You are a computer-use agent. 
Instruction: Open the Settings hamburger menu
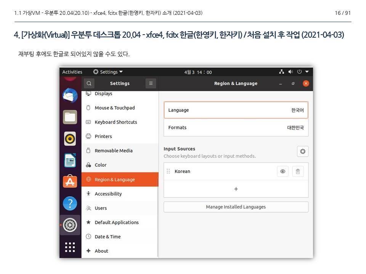point(151,83)
